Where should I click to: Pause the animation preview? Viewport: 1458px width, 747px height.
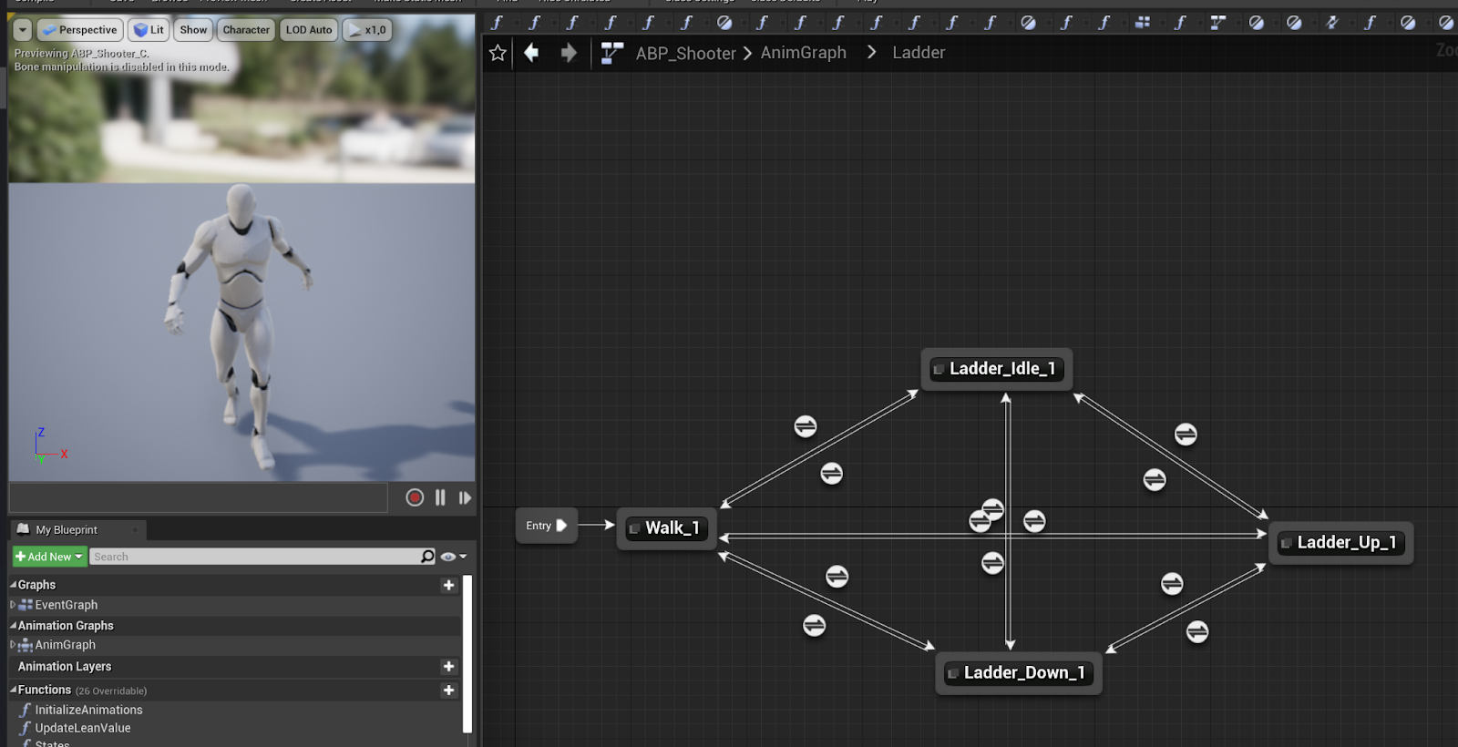[440, 497]
